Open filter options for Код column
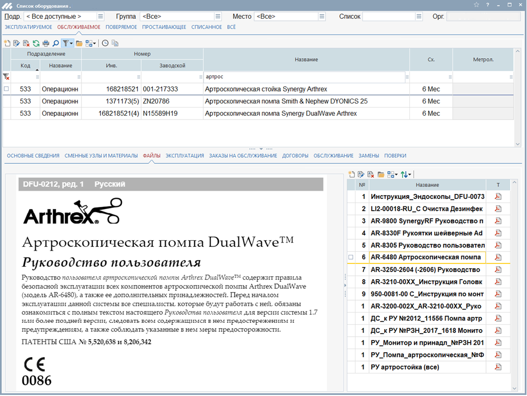This screenshot has height=396, width=527. pos(37,77)
